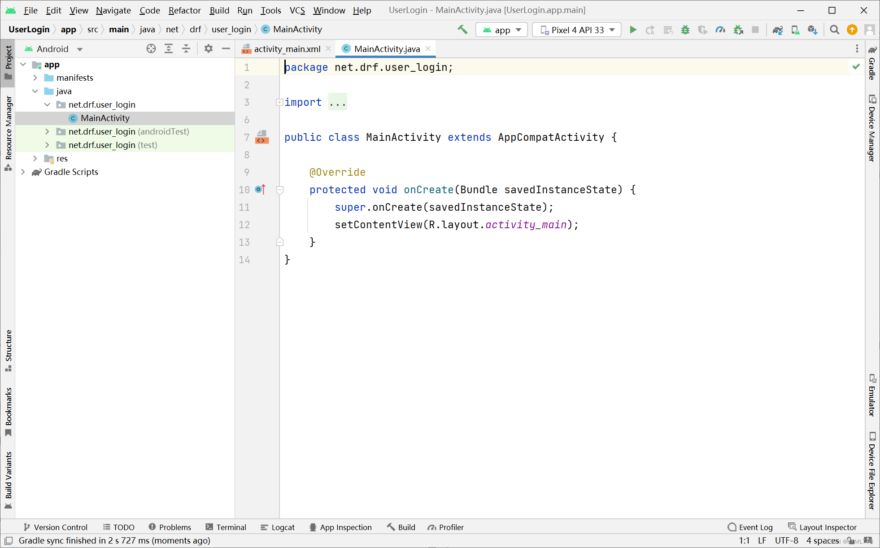The image size is (880, 548).
Task: Expand the net.drf.user_login androidTest package
Action: point(48,131)
